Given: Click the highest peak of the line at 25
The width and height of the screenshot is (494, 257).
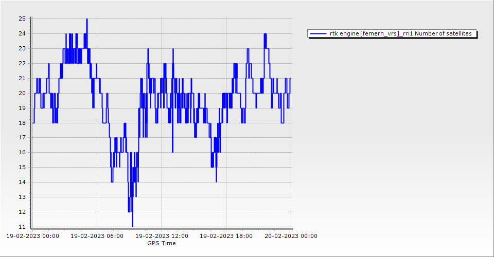Looking at the screenshot, I should point(87,19).
